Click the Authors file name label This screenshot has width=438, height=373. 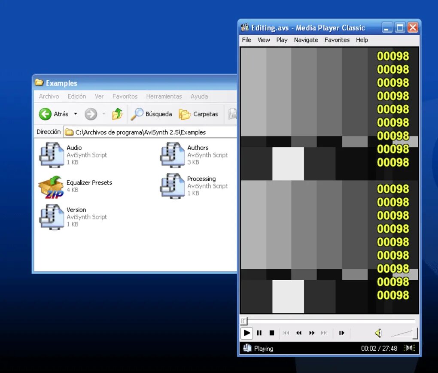198,148
